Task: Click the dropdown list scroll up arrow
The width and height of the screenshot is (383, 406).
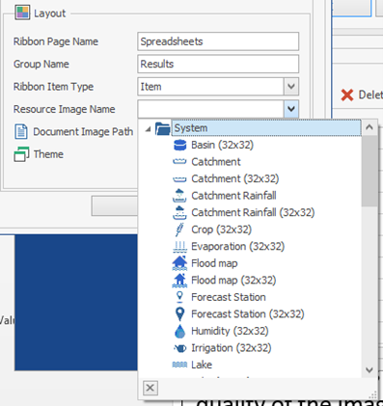Action: (x=369, y=127)
